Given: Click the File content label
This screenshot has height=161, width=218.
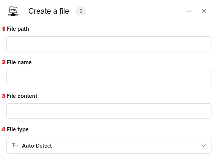Looking at the screenshot, I should click(22, 96).
